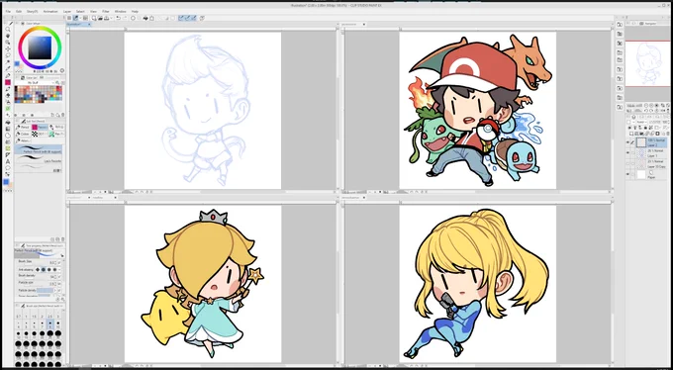Image resolution: width=673 pixels, height=370 pixels.
Task: Open the Filter menu
Action: (x=106, y=11)
